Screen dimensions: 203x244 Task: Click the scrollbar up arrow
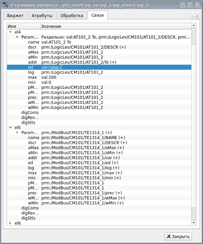[x=193, y=26]
